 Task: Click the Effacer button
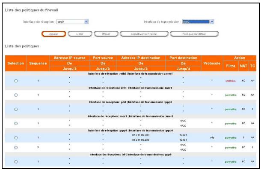coord(106,34)
